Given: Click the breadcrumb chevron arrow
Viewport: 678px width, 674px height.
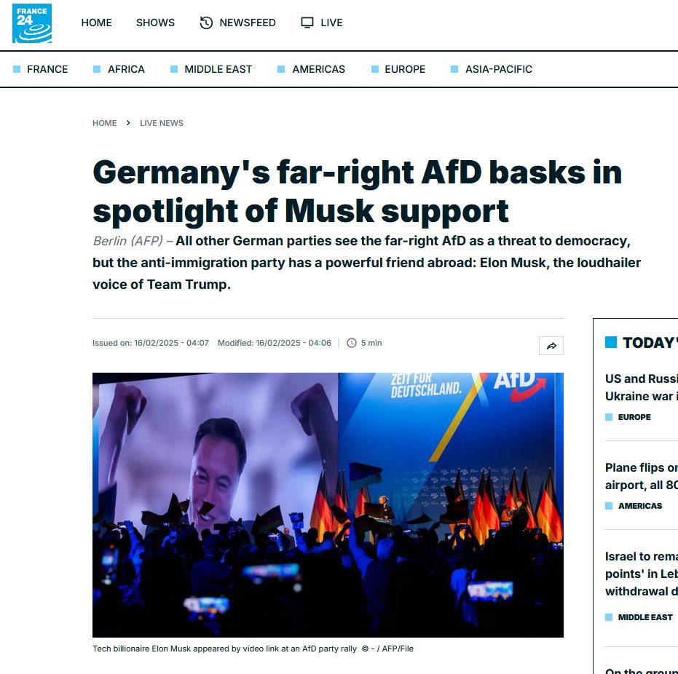Looking at the screenshot, I should pyautogui.click(x=128, y=123).
